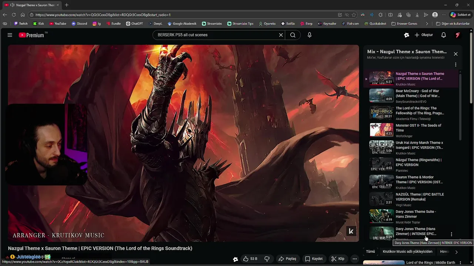Go to YouTube Premium home logo

(31, 35)
